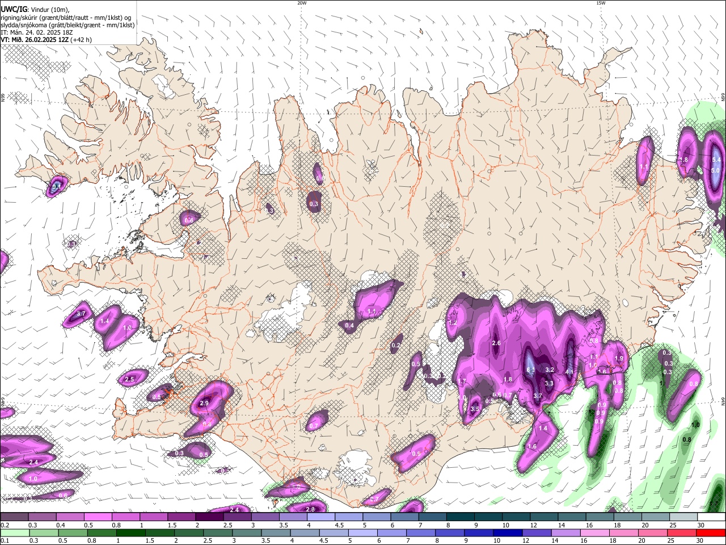
Task: Click the 5.4 value at the eastern edge
Action: pyautogui.click(x=716, y=161)
